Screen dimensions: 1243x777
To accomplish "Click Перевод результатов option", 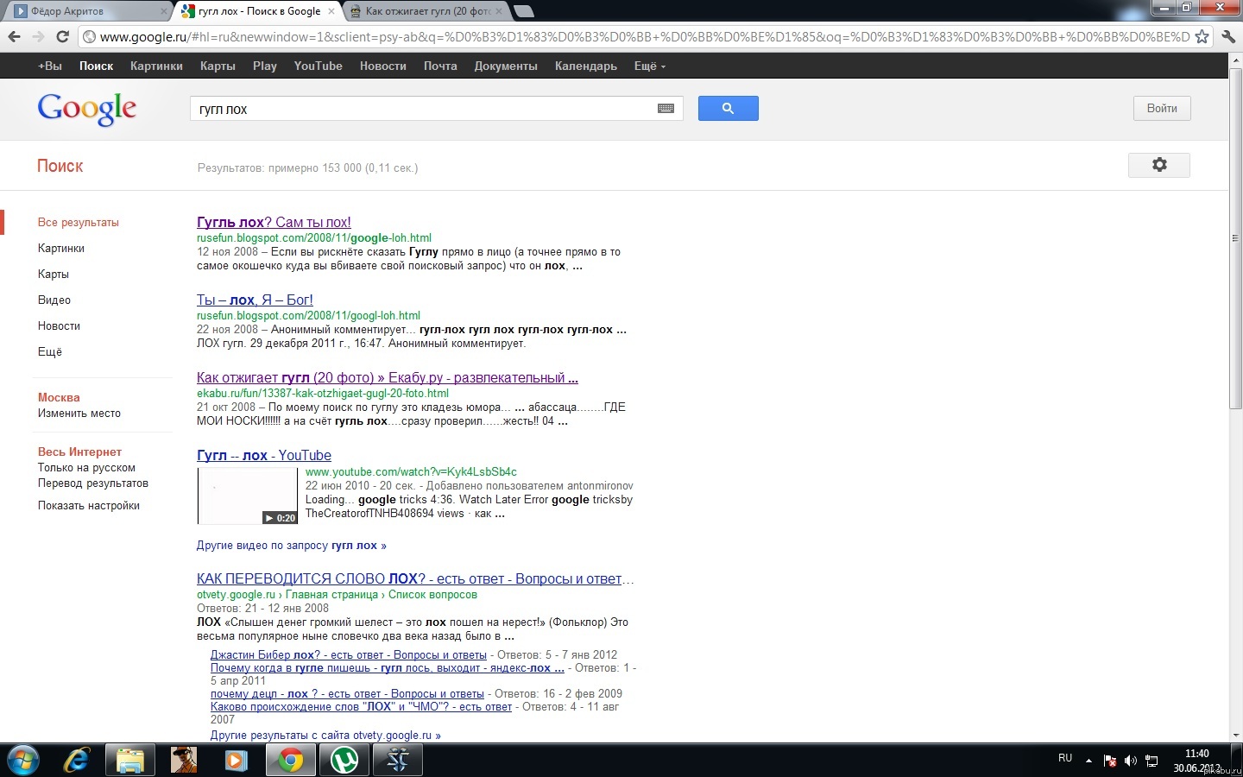I will (93, 483).
